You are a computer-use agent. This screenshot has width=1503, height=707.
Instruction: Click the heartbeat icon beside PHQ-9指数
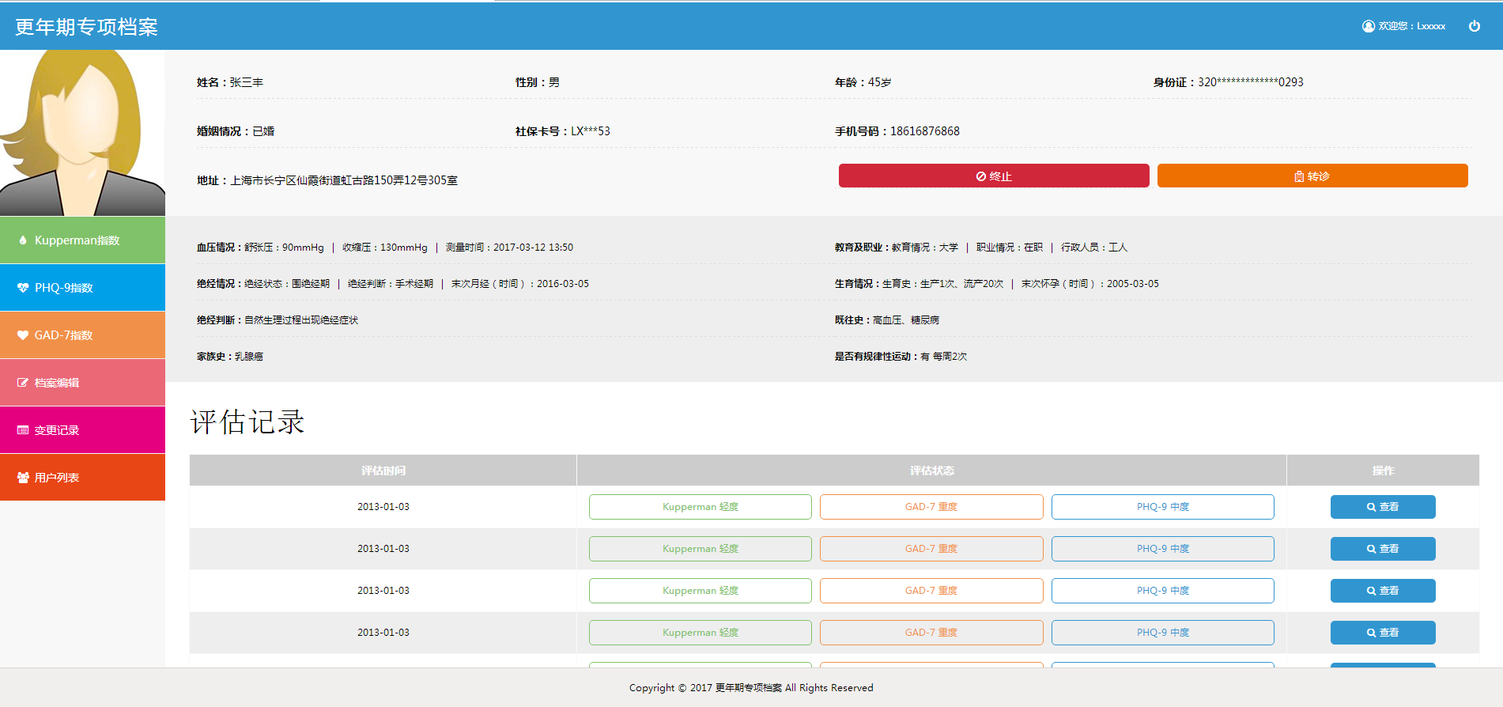[23, 288]
